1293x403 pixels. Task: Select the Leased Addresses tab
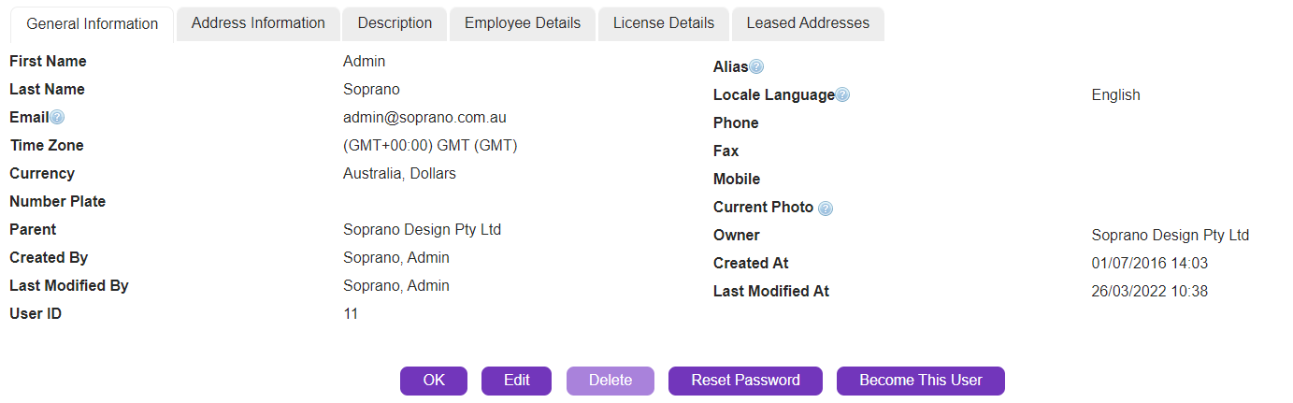[x=808, y=23]
